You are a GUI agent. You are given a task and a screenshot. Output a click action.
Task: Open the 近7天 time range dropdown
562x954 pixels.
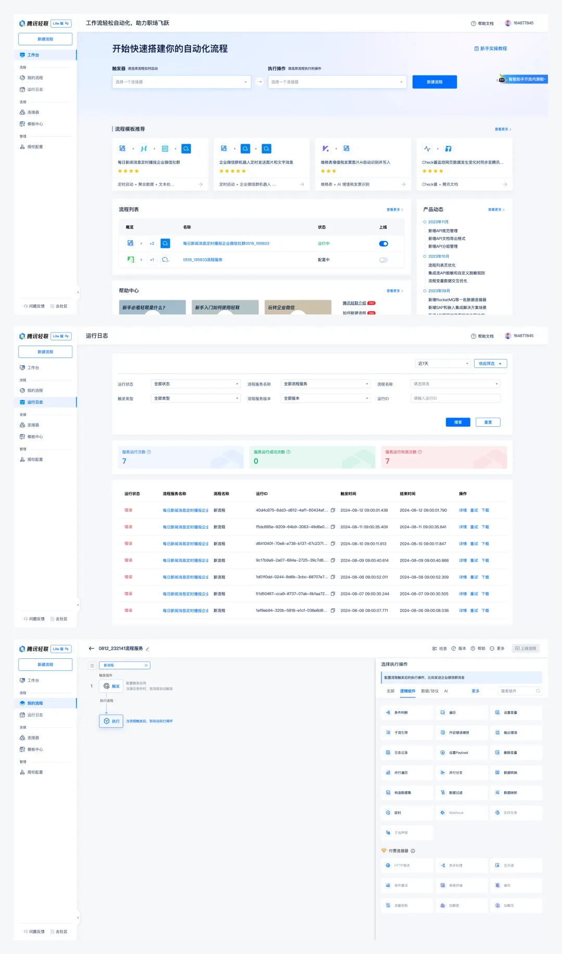[443, 364]
